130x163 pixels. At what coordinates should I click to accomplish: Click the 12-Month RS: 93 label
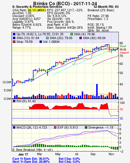tap(106, 7)
